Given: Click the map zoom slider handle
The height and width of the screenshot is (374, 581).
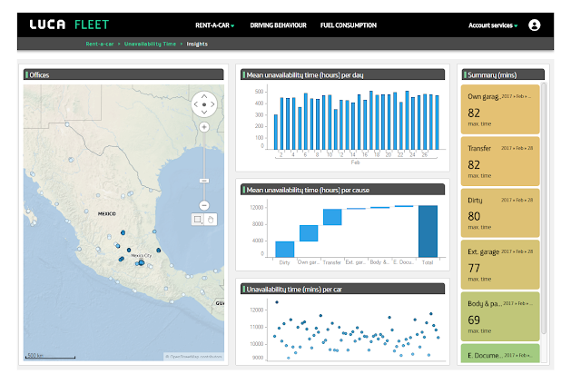Looking at the screenshot, I should coord(203,181).
